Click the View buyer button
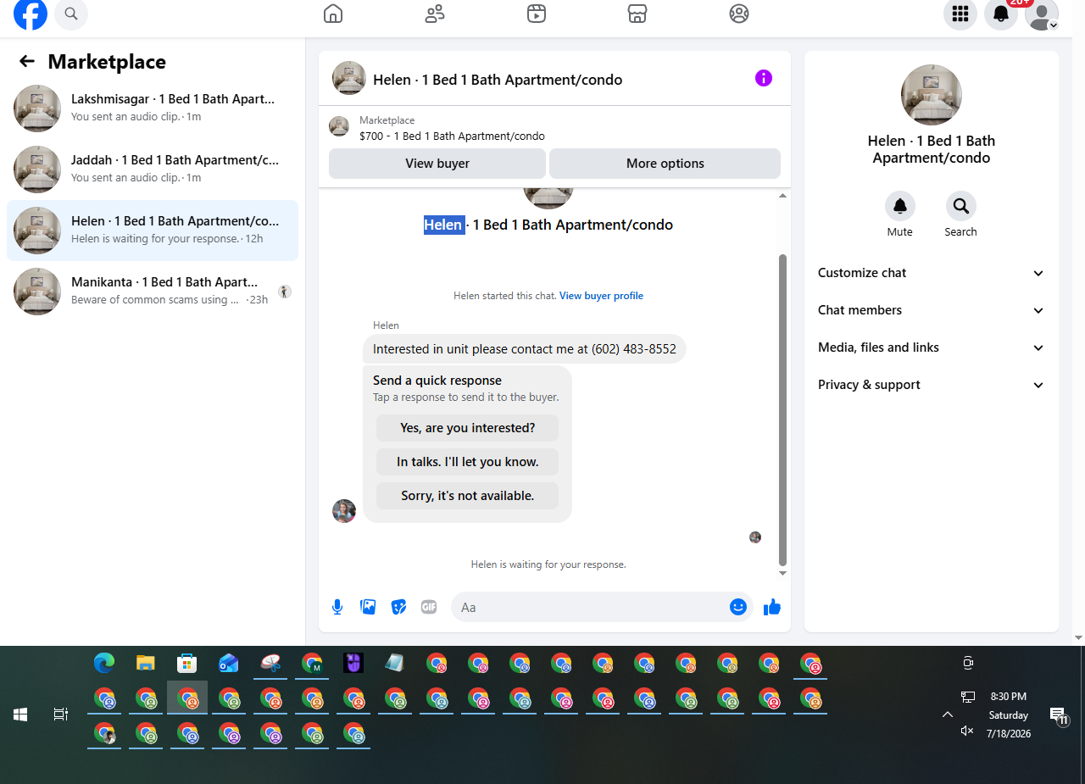Screen dimensions: 1085x784 [x=437, y=164]
